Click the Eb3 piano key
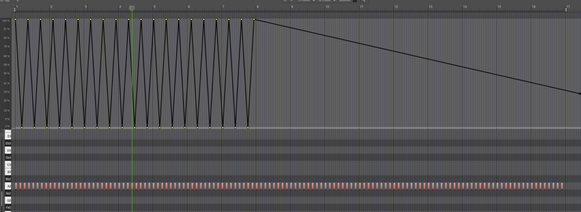The image size is (581, 212). 8,143
